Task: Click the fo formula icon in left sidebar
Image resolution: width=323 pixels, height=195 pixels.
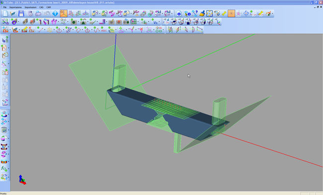Action: (4, 169)
